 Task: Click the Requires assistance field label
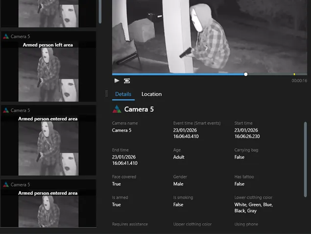130,224
